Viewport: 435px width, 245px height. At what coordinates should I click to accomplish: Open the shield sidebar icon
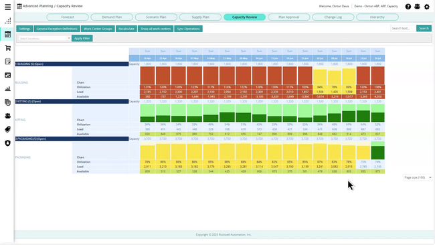coord(8,143)
